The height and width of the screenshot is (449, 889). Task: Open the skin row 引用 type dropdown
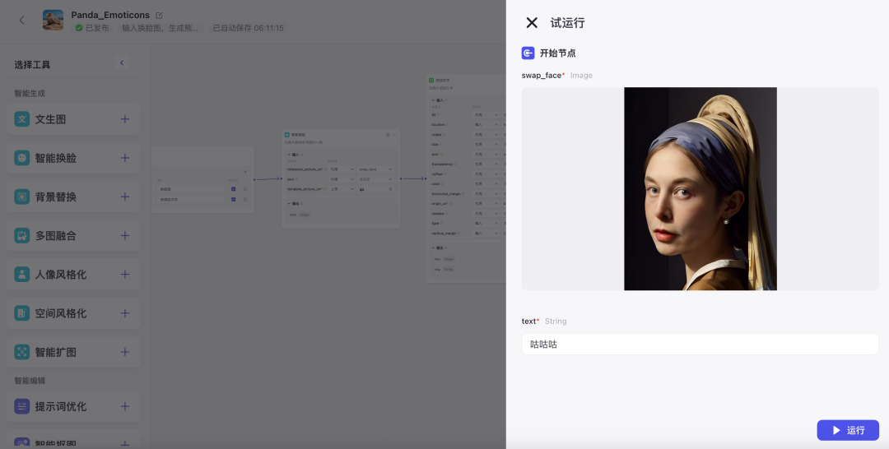[x=342, y=179]
